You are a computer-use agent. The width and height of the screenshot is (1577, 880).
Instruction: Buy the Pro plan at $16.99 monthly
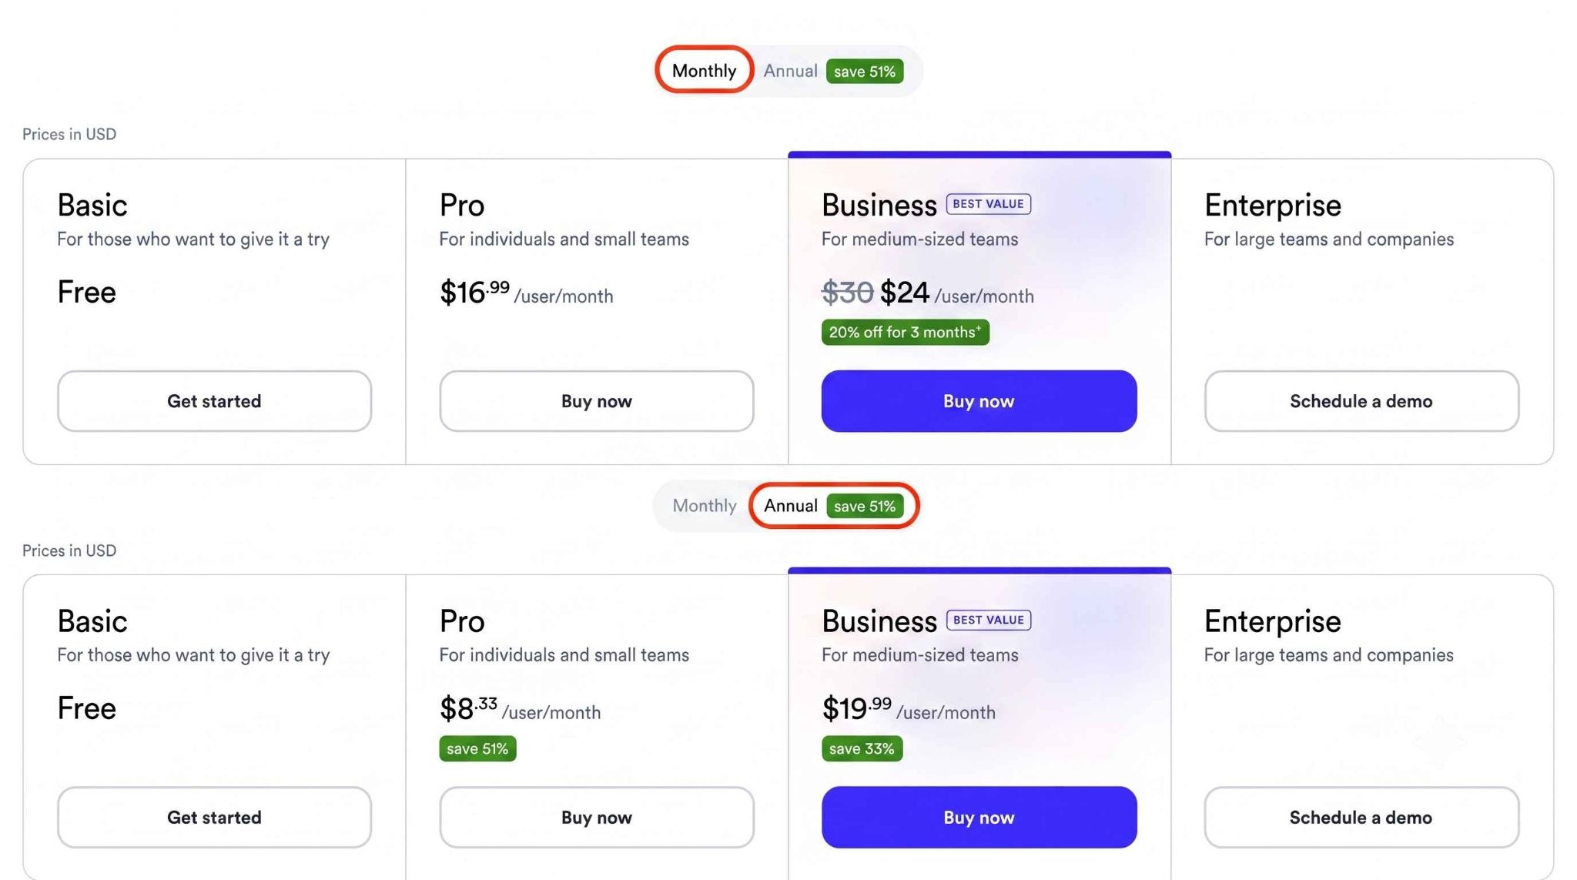[x=596, y=401]
